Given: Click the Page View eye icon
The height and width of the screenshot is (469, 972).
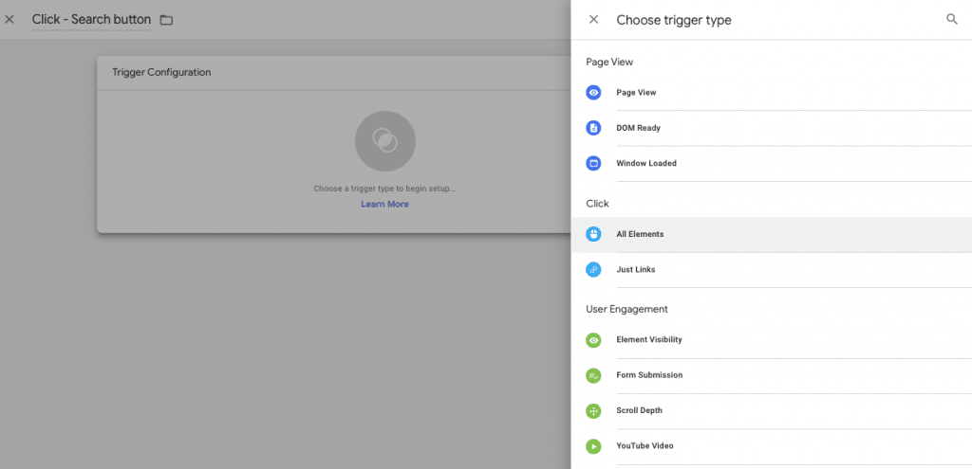Looking at the screenshot, I should point(593,93).
